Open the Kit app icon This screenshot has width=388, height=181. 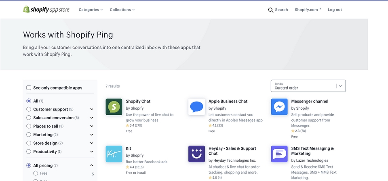point(114,154)
